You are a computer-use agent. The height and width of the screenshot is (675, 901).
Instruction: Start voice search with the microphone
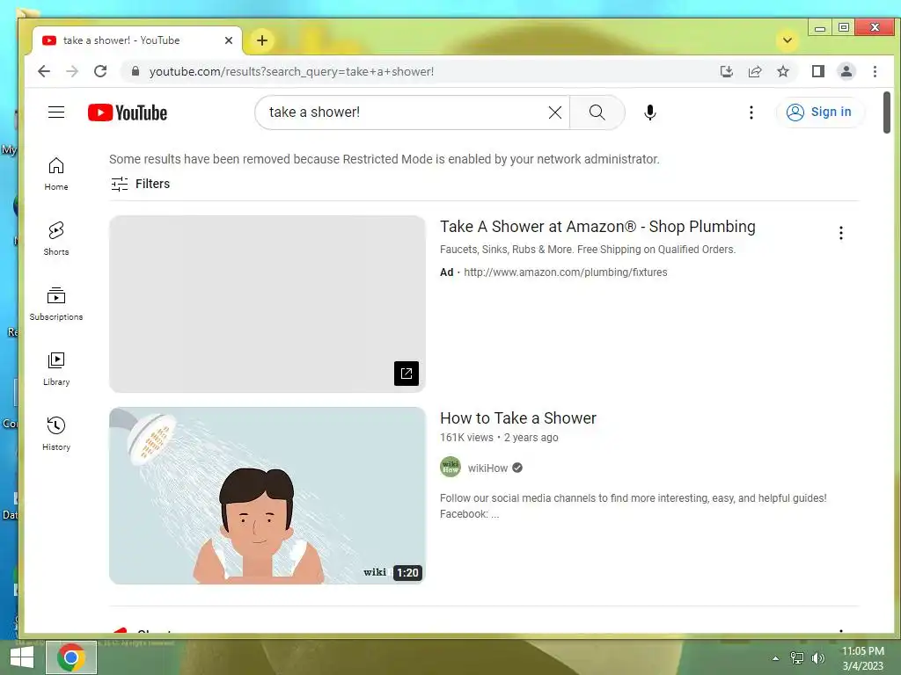coord(650,112)
